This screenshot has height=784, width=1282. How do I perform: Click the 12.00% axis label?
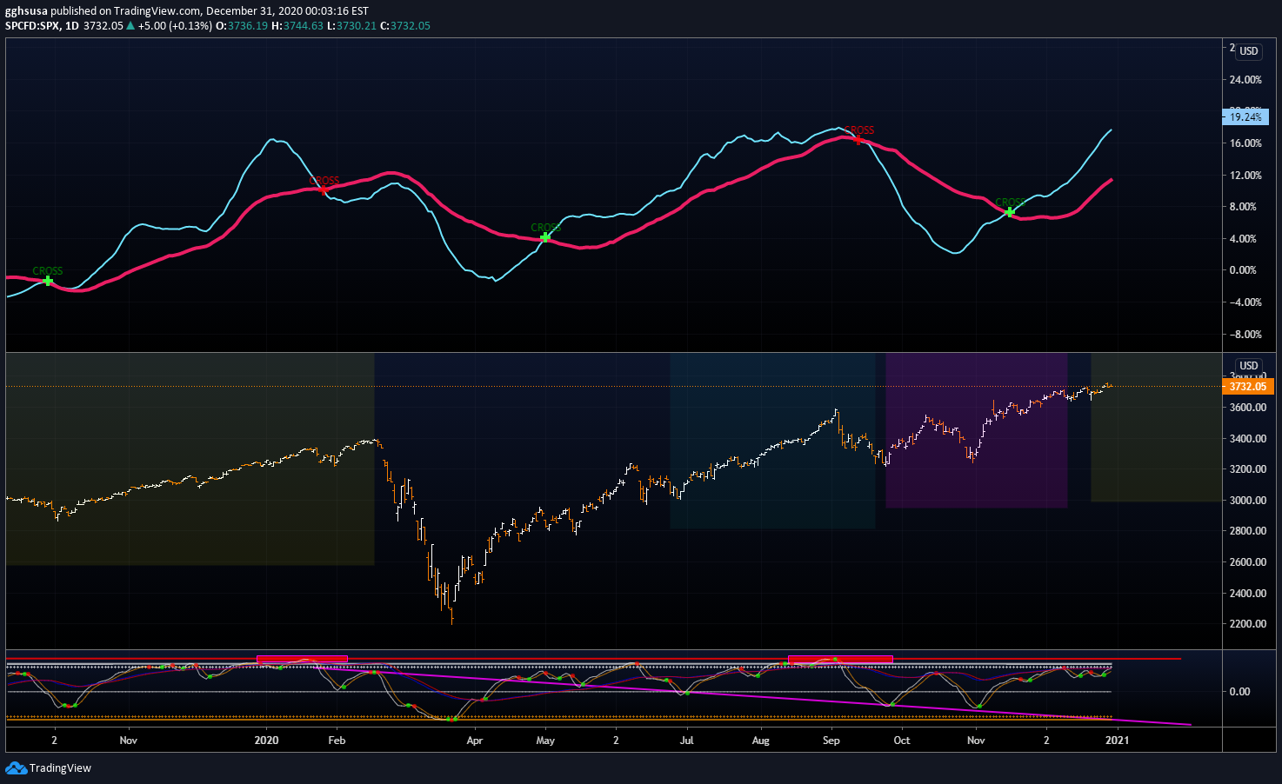click(x=1245, y=175)
